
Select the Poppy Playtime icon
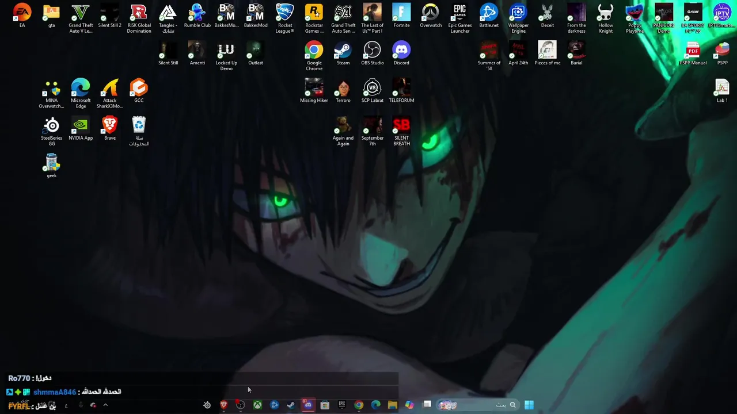click(x=635, y=18)
